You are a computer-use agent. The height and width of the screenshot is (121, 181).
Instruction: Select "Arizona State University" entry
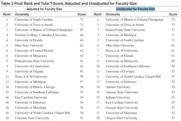(x=122, y=92)
